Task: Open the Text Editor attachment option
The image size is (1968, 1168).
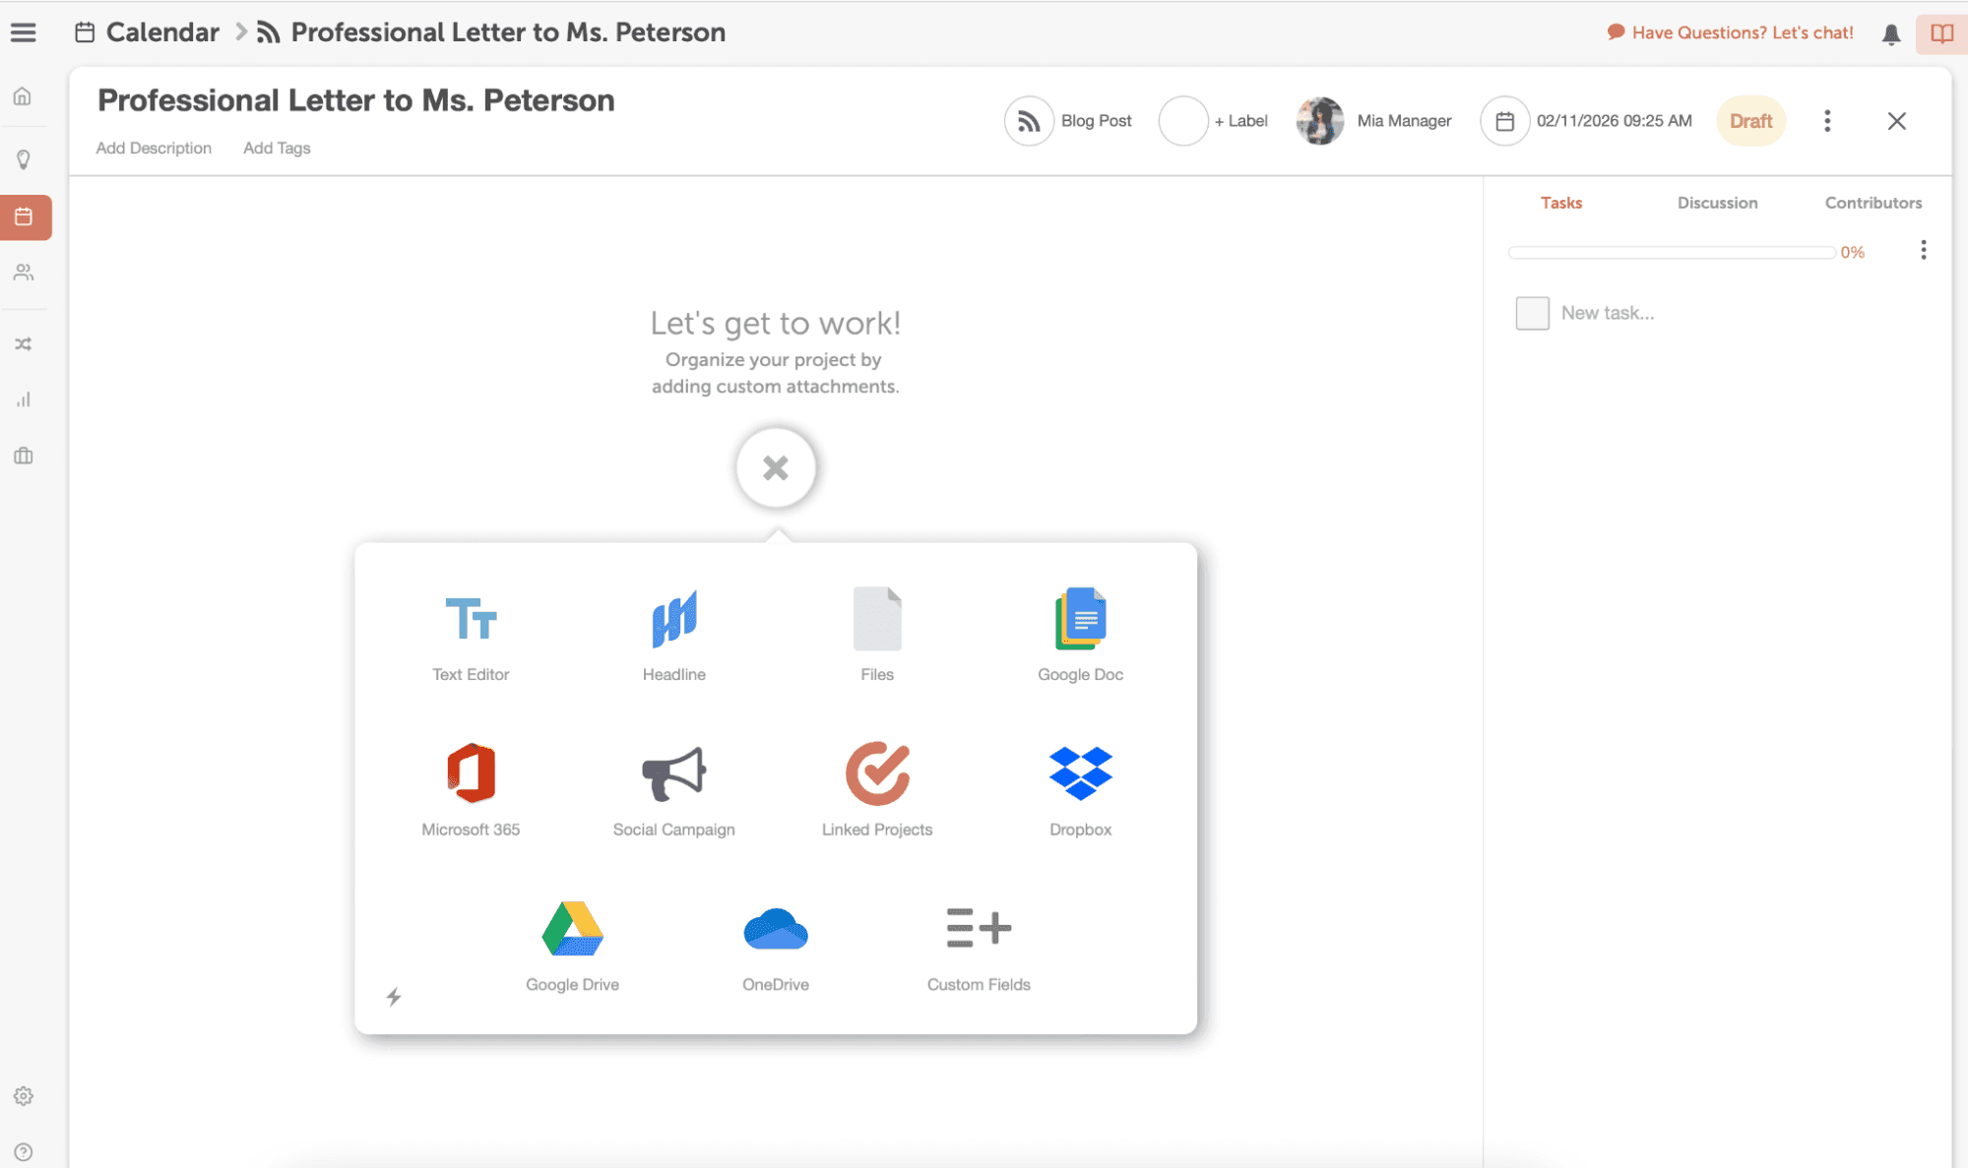Action: click(471, 635)
